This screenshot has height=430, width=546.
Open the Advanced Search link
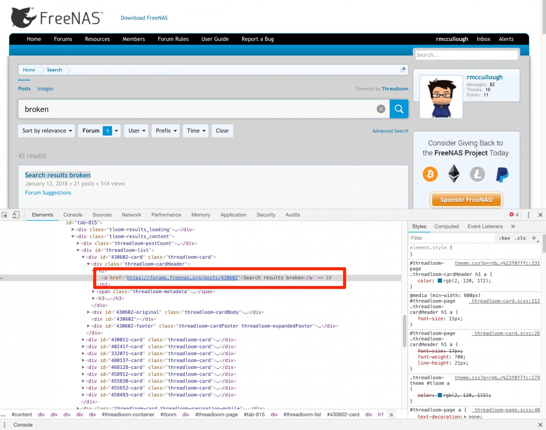coord(390,131)
